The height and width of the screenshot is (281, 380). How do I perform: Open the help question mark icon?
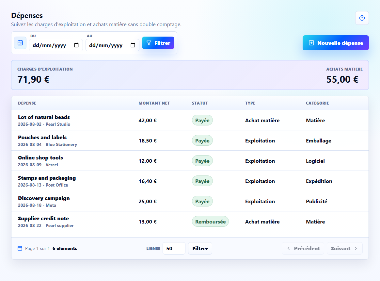(362, 18)
